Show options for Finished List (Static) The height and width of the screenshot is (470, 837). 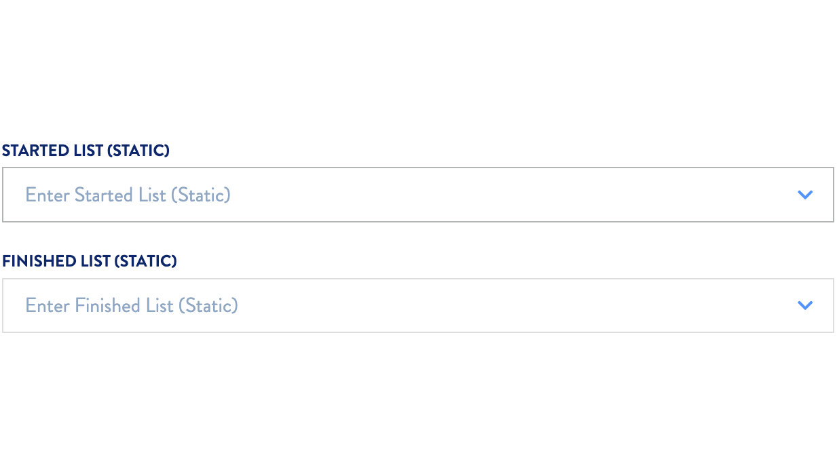(x=805, y=305)
